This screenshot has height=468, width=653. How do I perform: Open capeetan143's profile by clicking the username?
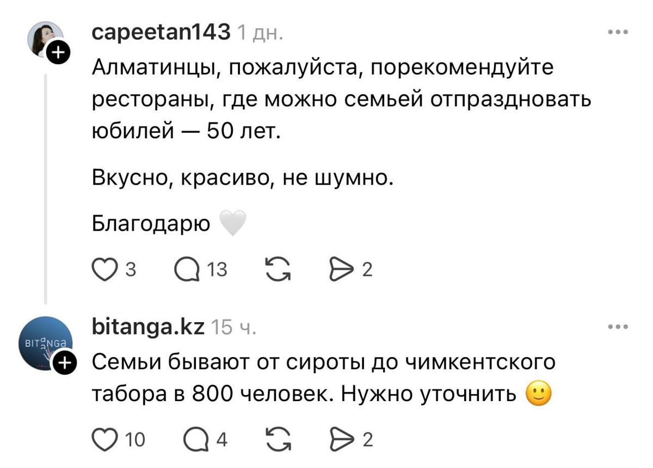point(159,32)
